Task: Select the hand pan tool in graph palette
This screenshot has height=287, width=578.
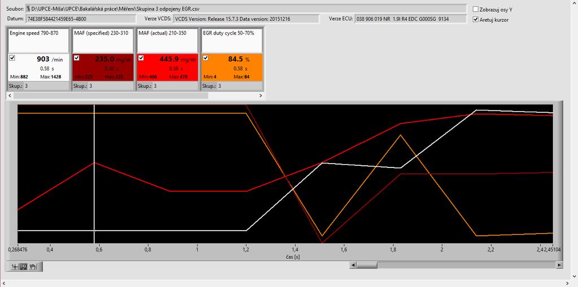Action: pos(32,267)
